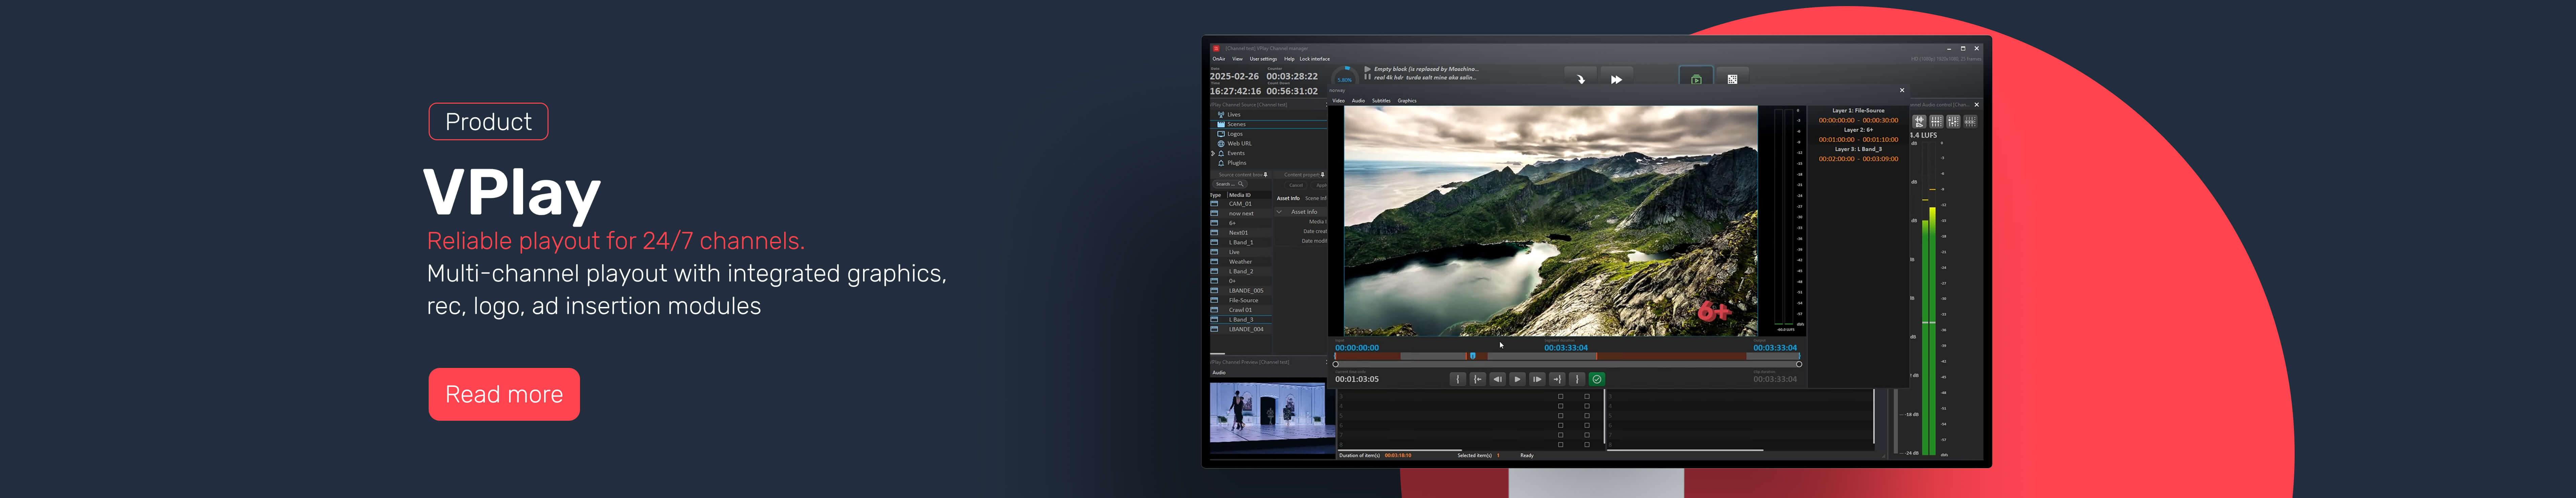Click the VPlay red app logo icon
This screenshot has width=2576, height=498.
(x=1216, y=48)
